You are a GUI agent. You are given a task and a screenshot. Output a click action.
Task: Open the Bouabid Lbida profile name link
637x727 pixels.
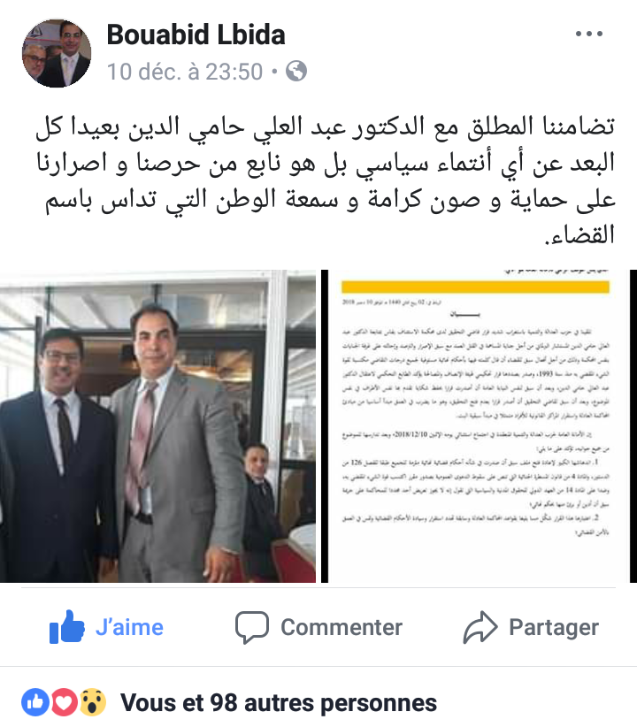[x=196, y=34]
